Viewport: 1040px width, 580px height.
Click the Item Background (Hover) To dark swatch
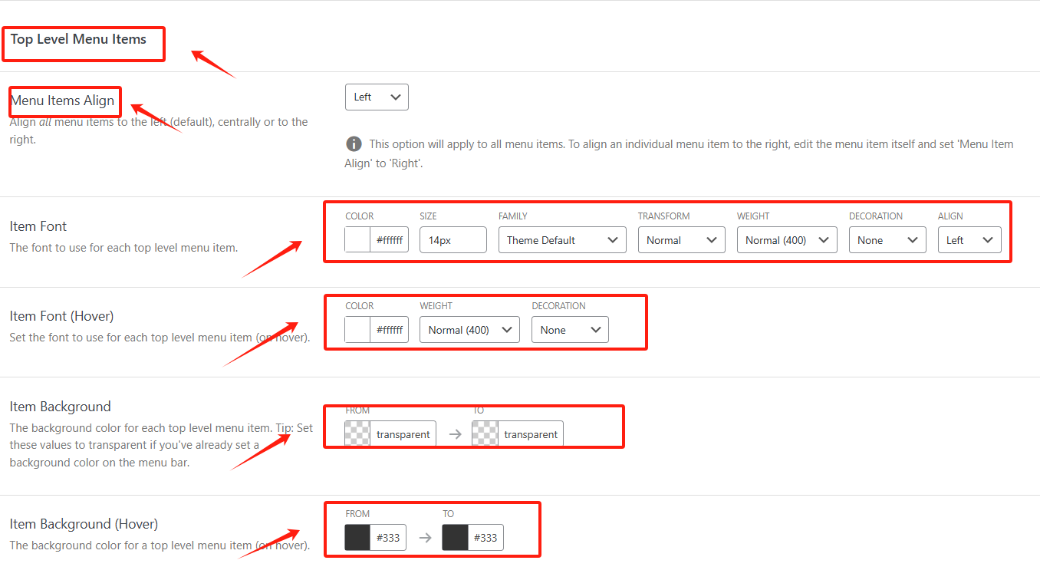(455, 538)
